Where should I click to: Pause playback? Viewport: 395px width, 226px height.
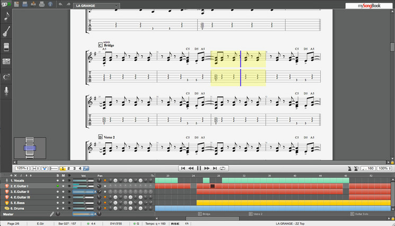pos(199,168)
